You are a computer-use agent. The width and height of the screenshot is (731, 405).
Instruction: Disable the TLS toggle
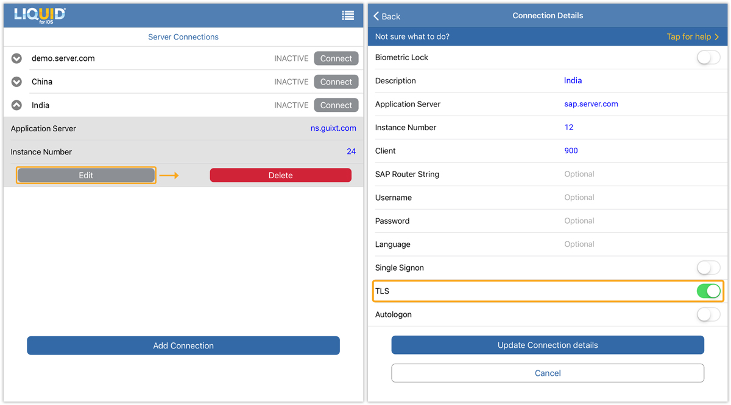click(708, 291)
